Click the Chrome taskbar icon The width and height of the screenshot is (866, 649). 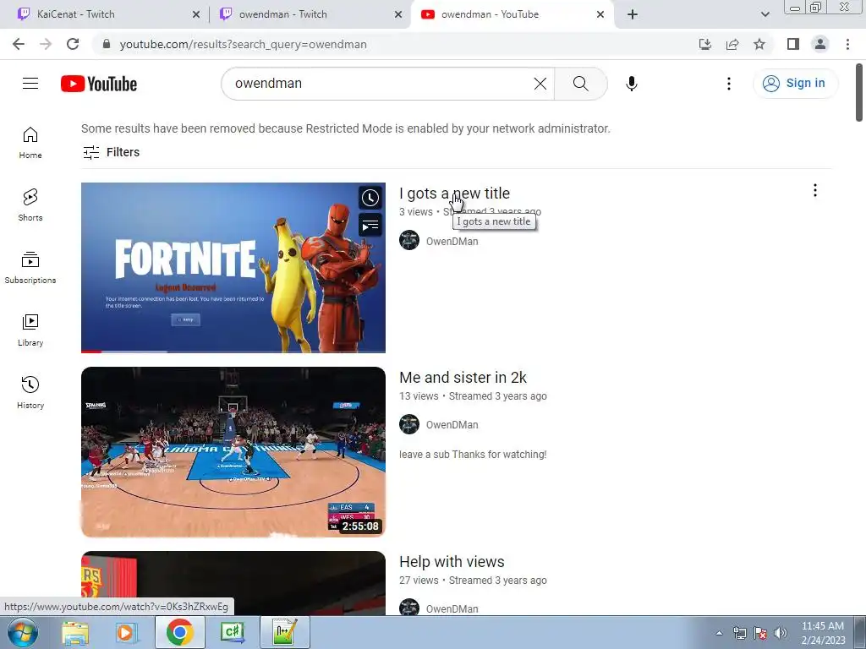click(x=180, y=632)
